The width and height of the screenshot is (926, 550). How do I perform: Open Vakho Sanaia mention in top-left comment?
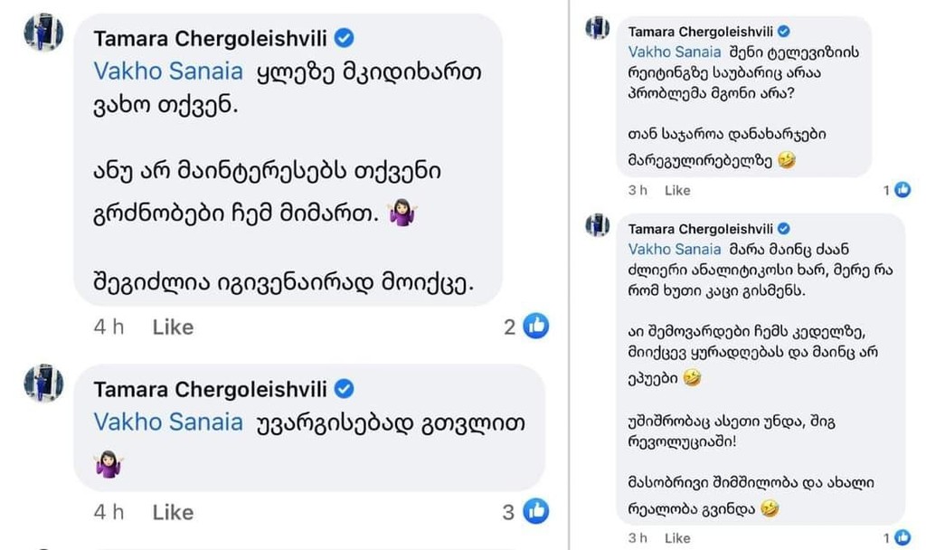[x=168, y=71]
